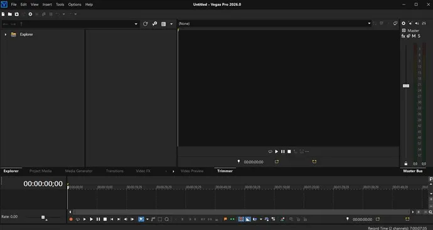Play the clip in the Trimmer
Viewport: 433px width, 230px height.
pos(276,152)
